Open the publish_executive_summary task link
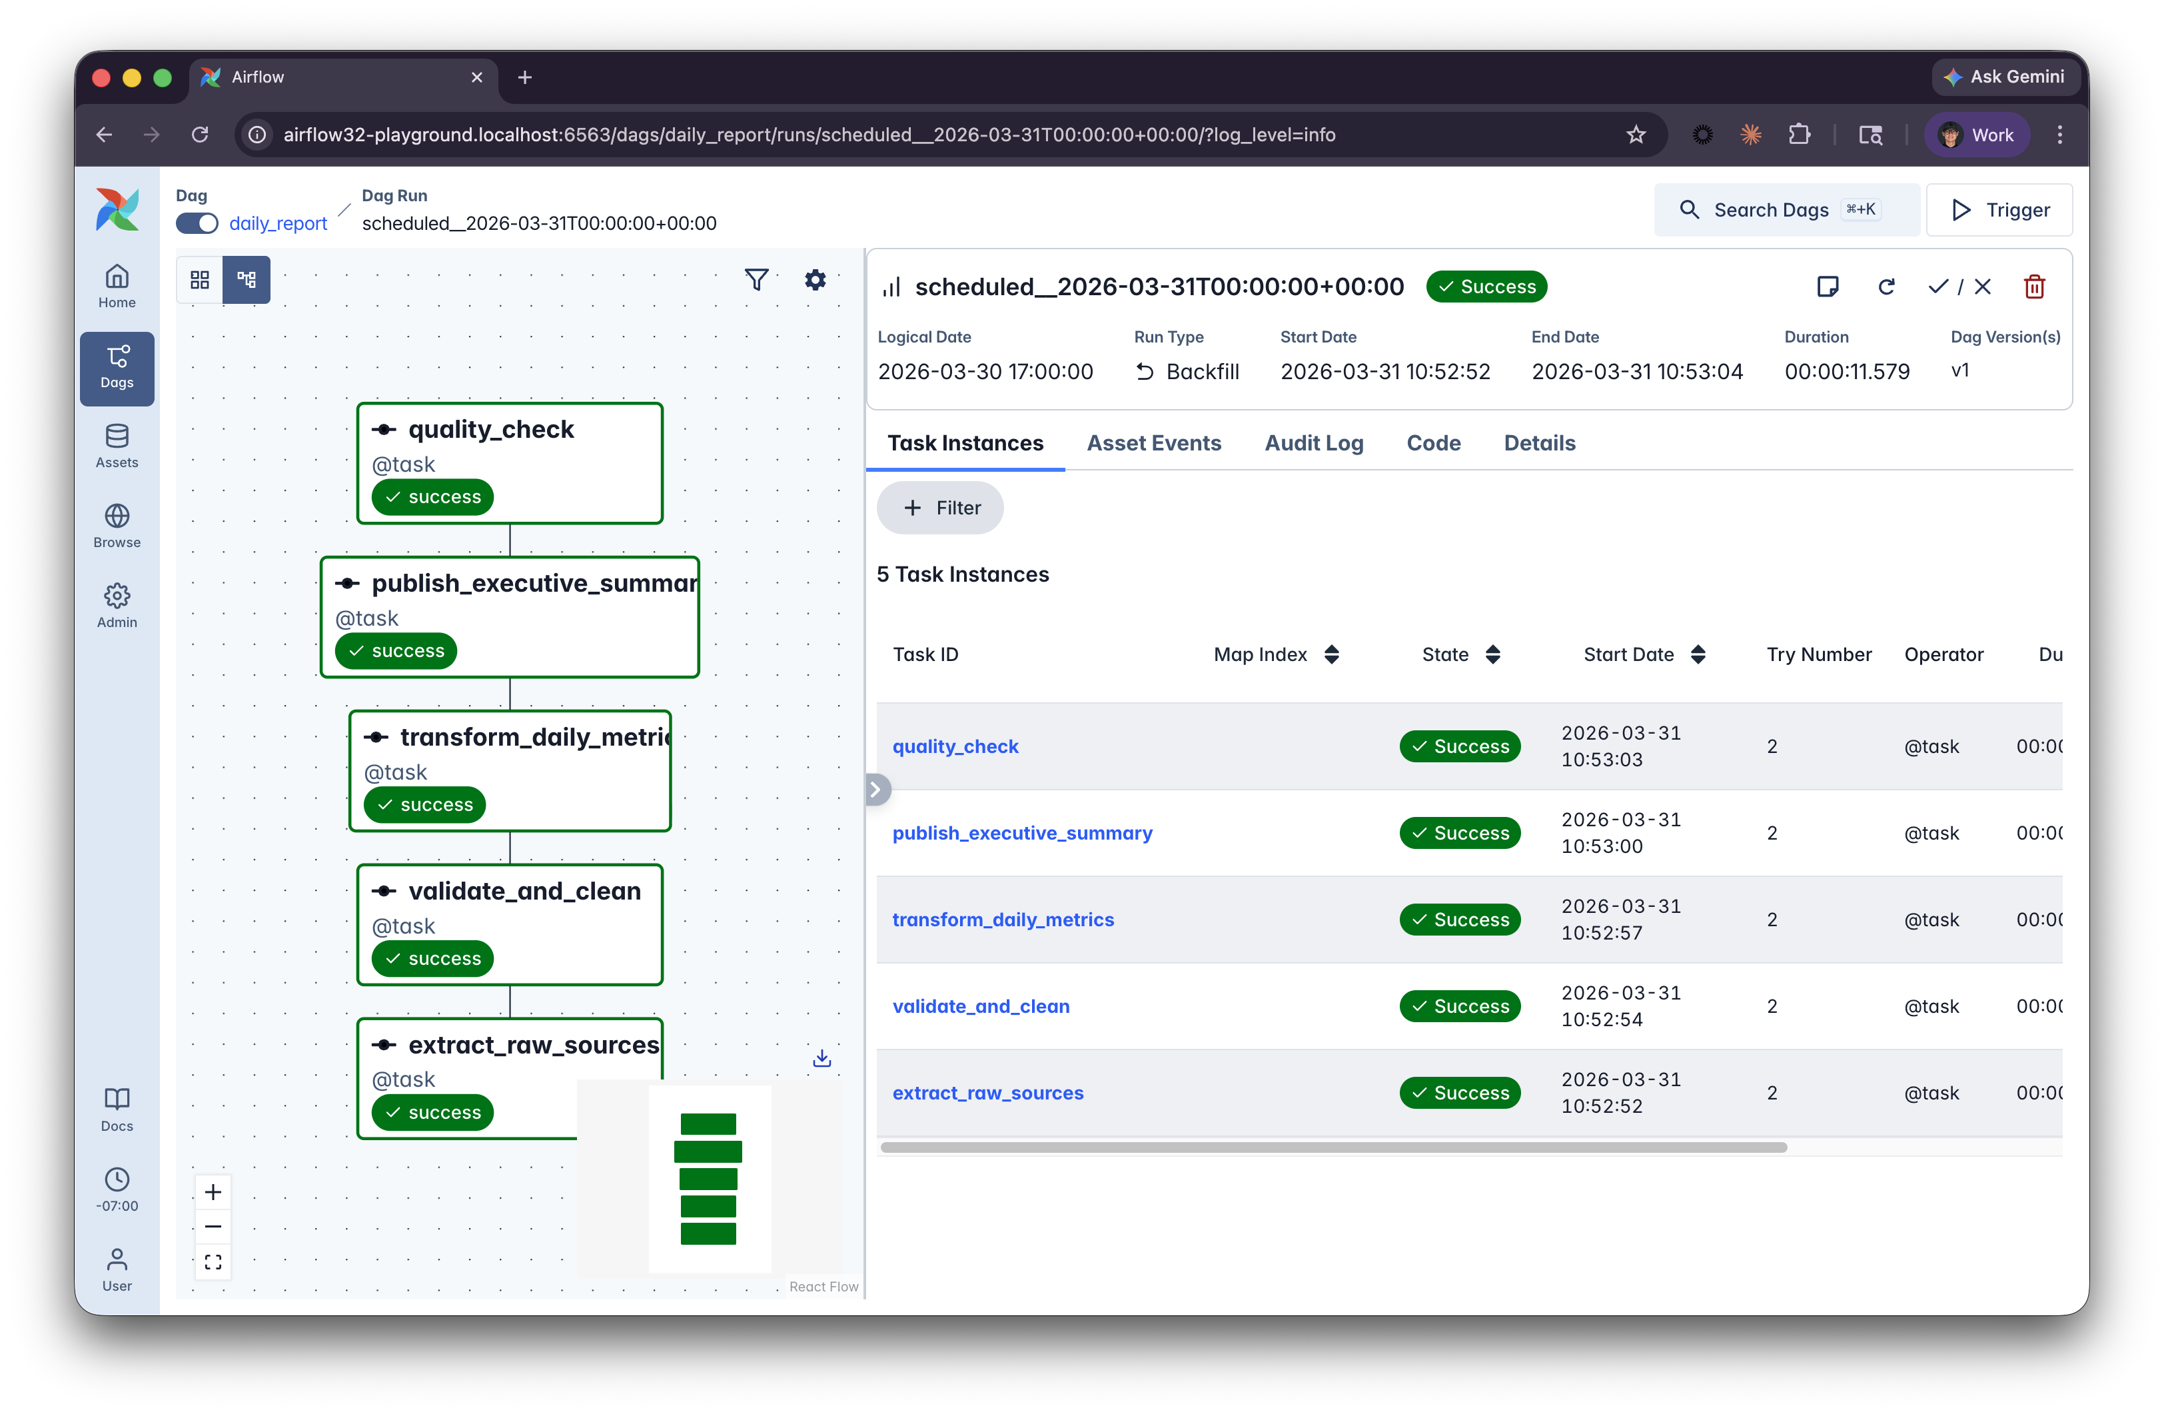This screenshot has height=1414, width=2164. click(1022, 833)
